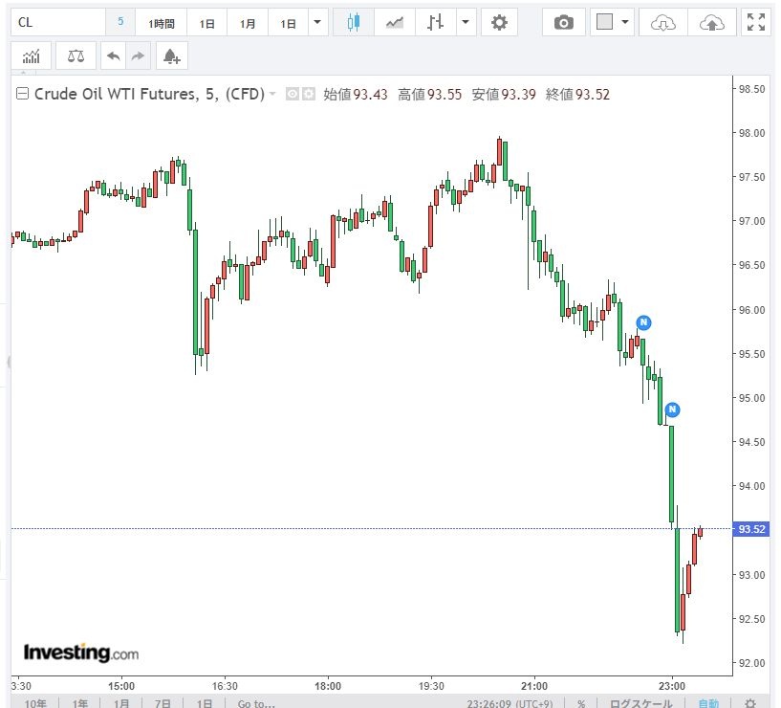Open the indicators chart icon
The width and height of the screenshot is (781, 708).
click(32, 56)
